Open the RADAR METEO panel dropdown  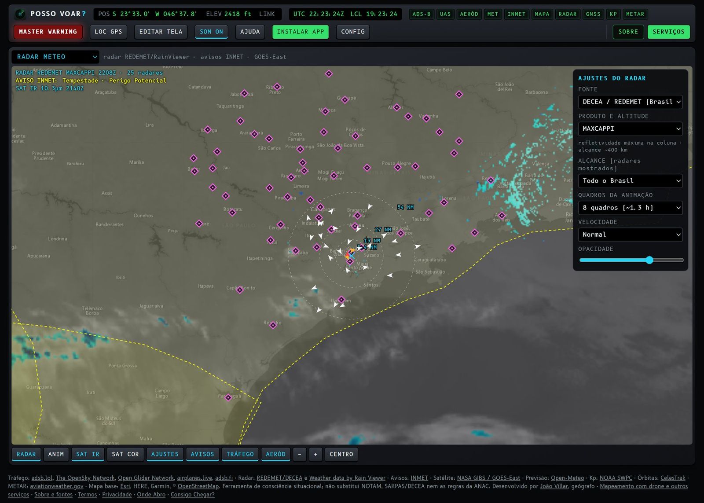55,57
